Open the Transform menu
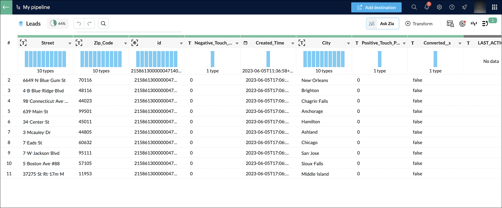Viewport: 502px width, 208px height. 419,24
